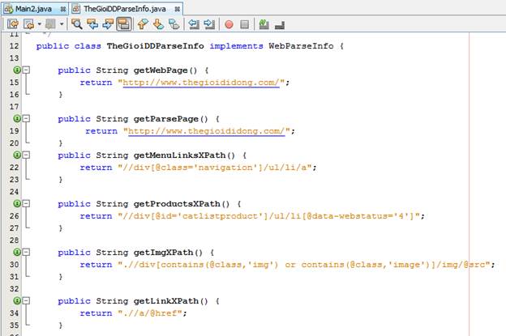Open the Forward history dropdown arrow

[62, 24]
